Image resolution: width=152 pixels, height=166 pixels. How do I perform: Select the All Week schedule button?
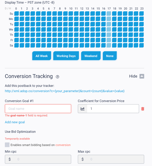pyautogui.click(x=42, y=56)
